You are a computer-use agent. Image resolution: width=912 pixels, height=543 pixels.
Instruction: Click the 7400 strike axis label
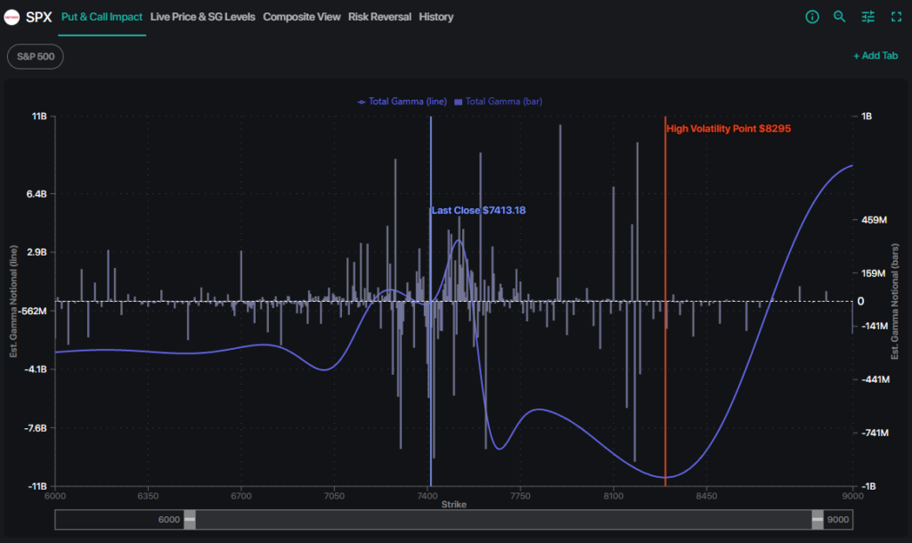[x=427, y=496]
